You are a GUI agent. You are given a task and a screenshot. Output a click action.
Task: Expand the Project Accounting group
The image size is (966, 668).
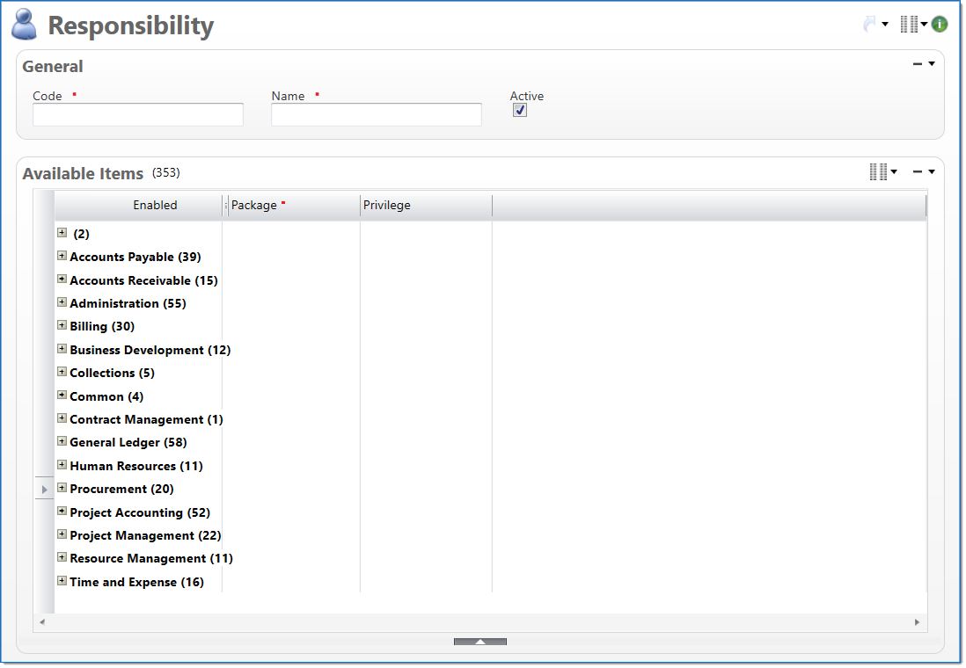(x=62, y=511)
